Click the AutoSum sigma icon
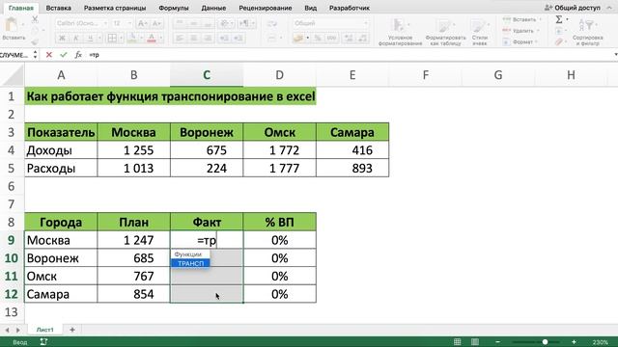Viewport: 618px width, 347px height. click(x=559, y=19)
